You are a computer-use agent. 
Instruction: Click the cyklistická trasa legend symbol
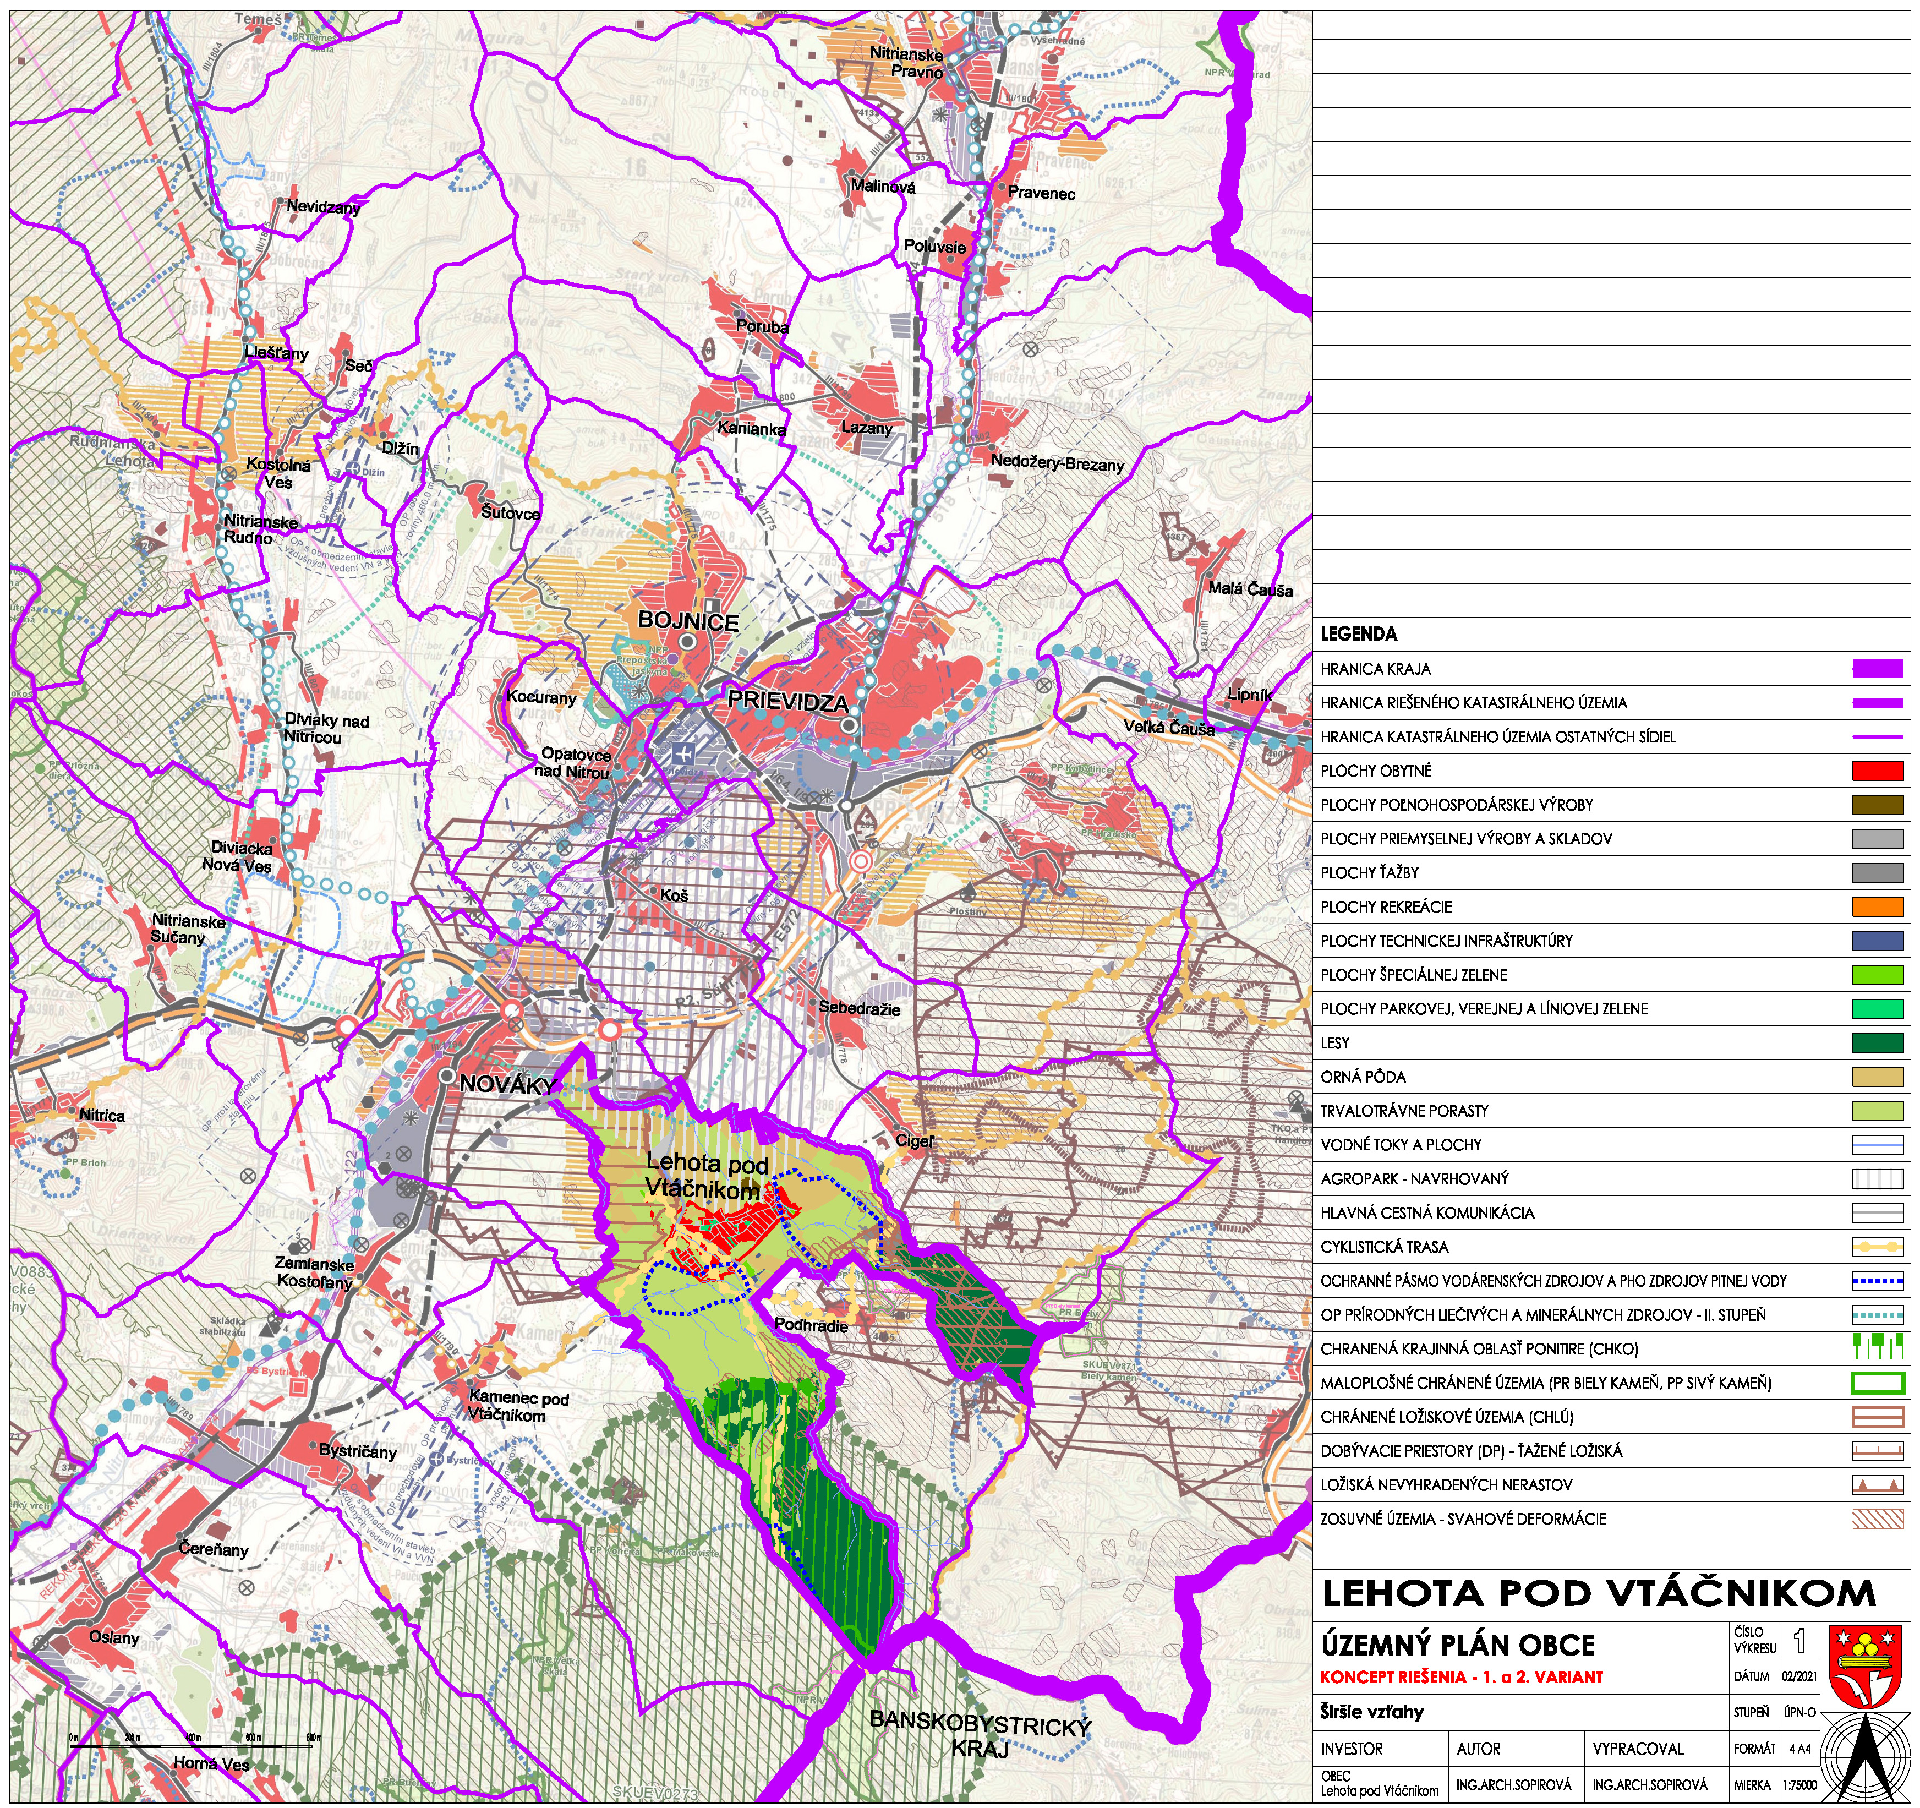click(1877, 1247)
